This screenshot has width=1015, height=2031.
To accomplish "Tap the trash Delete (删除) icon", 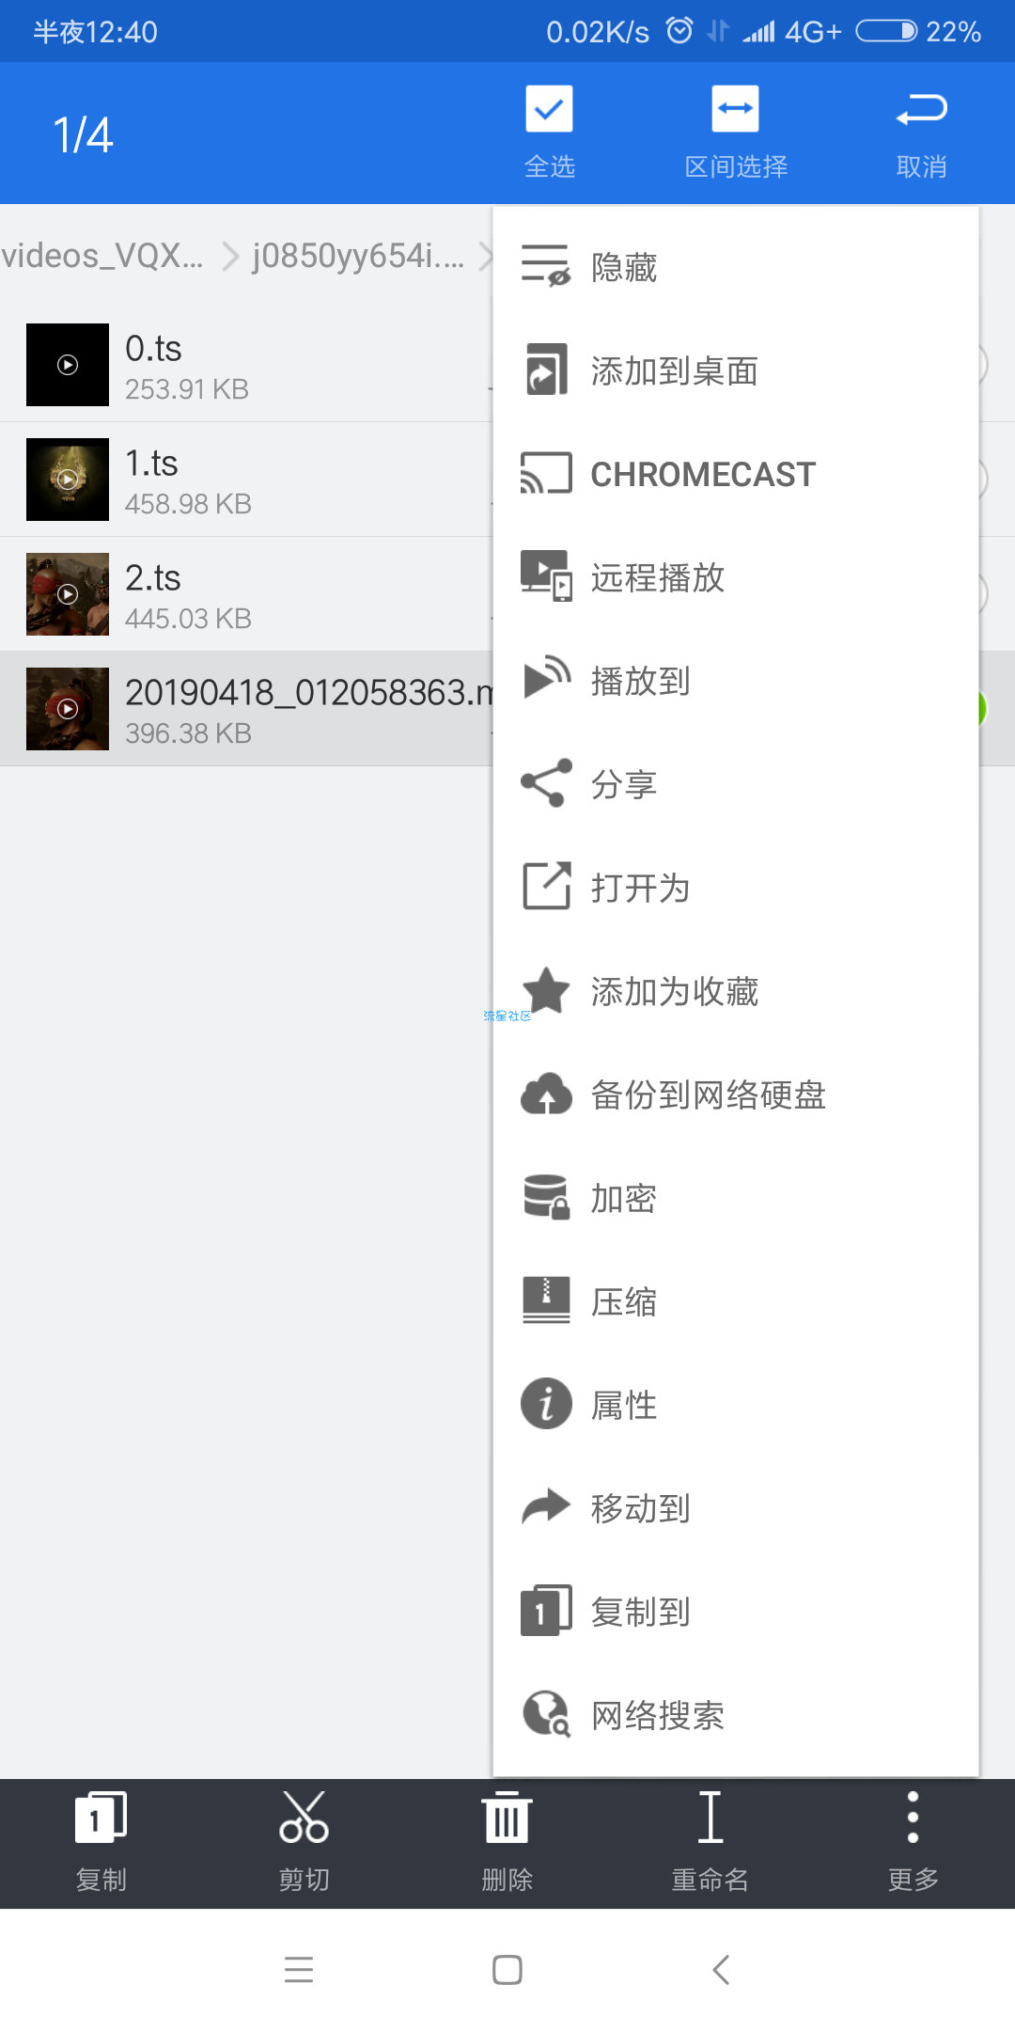I will click(x=507, y=1817).
